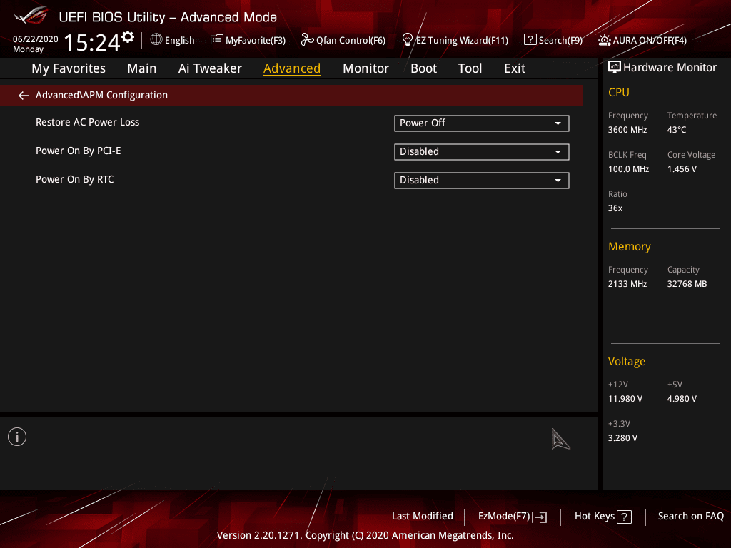
Task: Click the mouse pointer graphic icon
Action: point(560,440)
